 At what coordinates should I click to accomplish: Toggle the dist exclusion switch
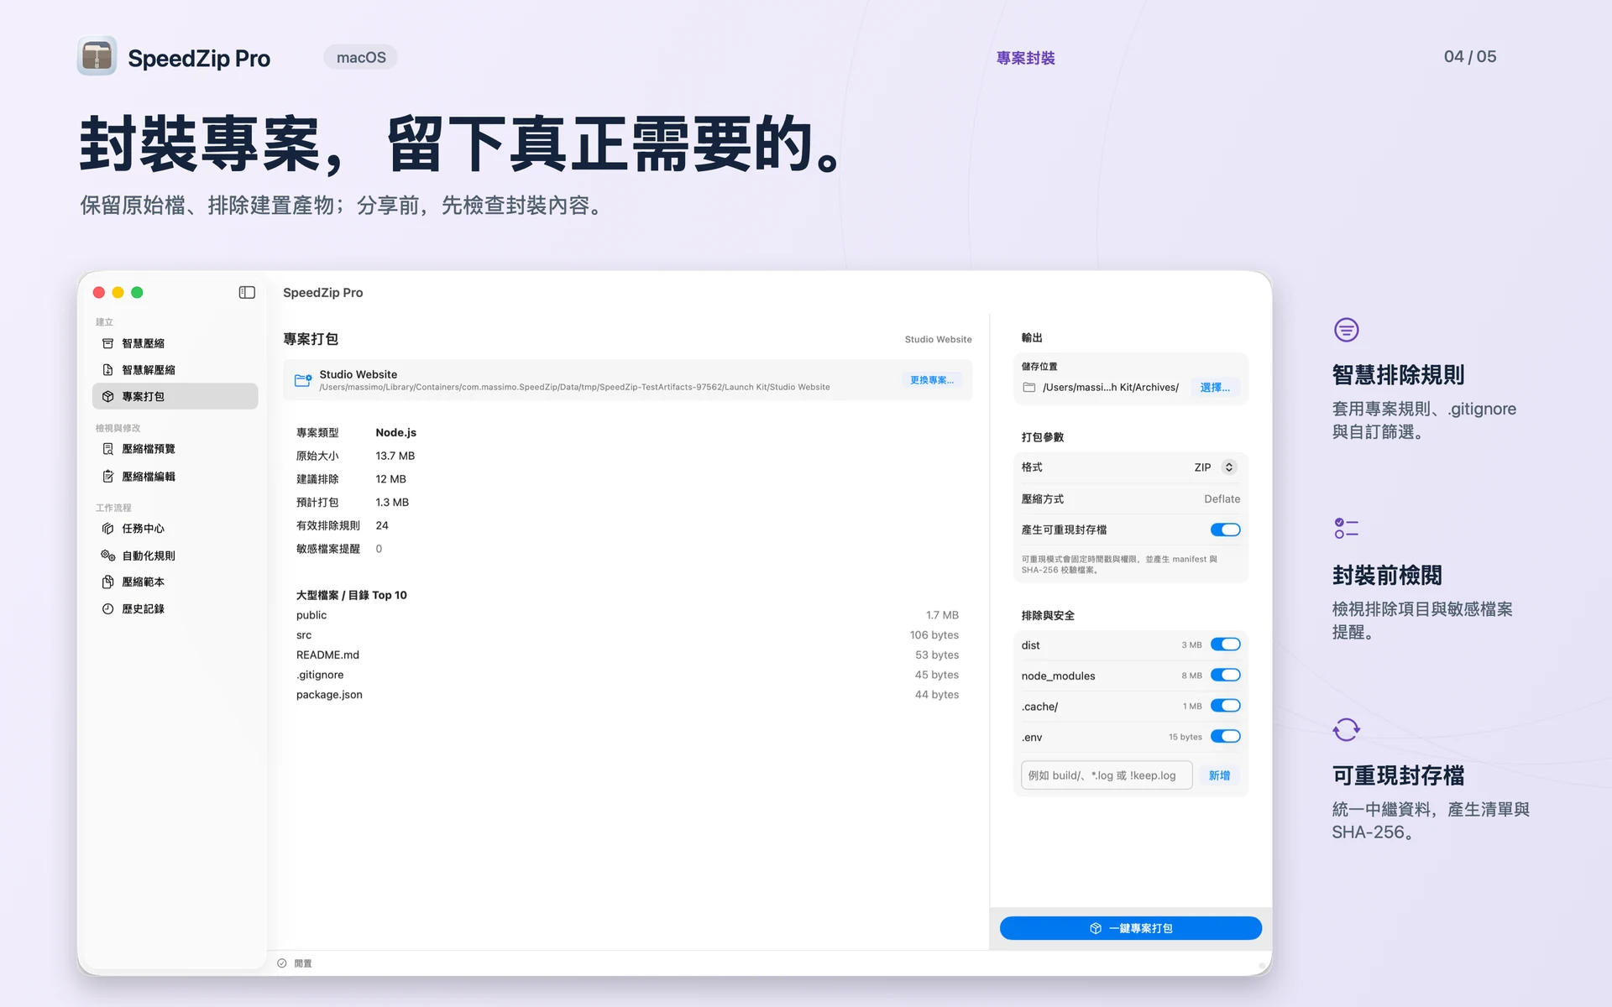click(x=1226, y=644)
